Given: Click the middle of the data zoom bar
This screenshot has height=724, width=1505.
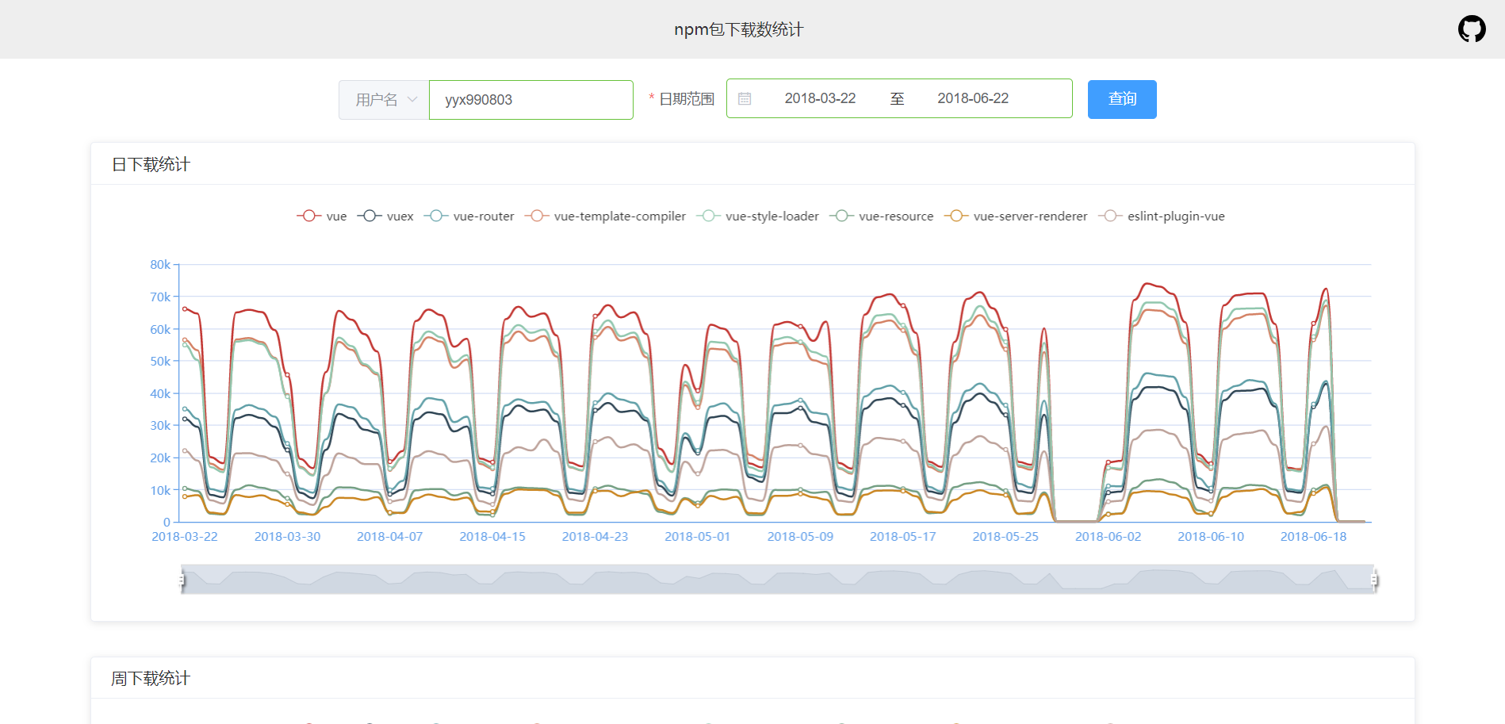Looking at the screenshot, I should [x=778, y=580].
